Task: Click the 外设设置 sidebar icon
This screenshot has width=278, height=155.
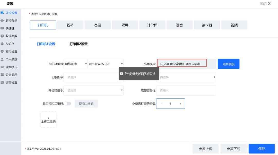Action: point(2,13)
